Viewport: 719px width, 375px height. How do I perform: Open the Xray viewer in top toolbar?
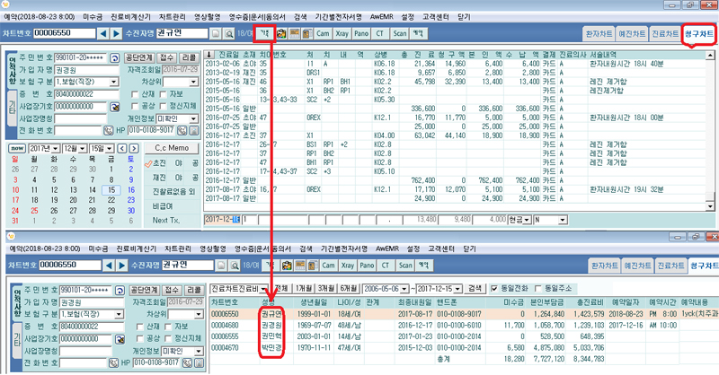(348, 33)
